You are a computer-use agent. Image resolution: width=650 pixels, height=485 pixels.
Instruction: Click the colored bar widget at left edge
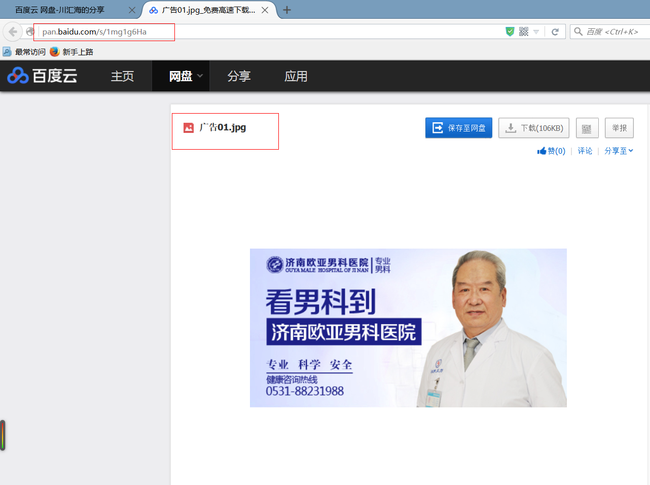[x=3, y=435]
